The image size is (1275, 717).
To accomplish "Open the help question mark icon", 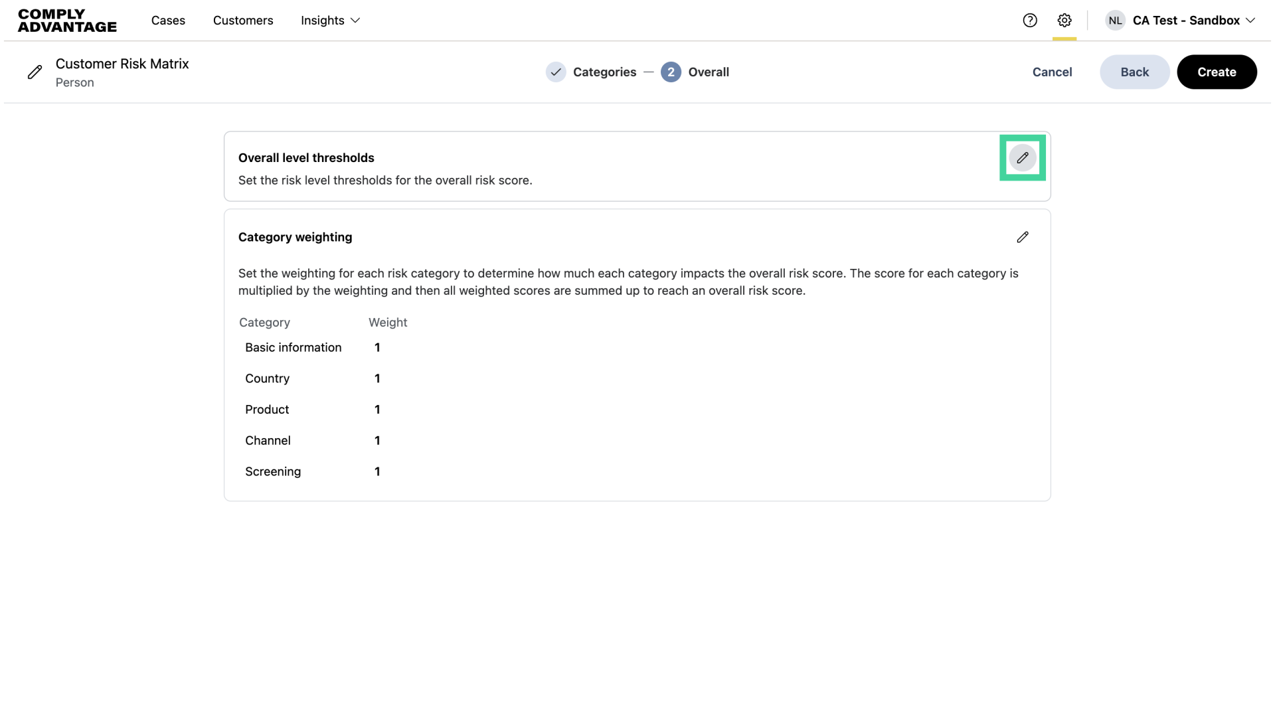I will [x=1029, y=21].
